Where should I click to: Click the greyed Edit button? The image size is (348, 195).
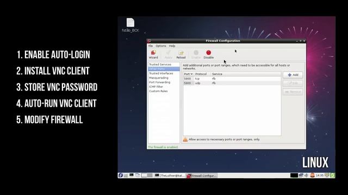pos(293,83)
